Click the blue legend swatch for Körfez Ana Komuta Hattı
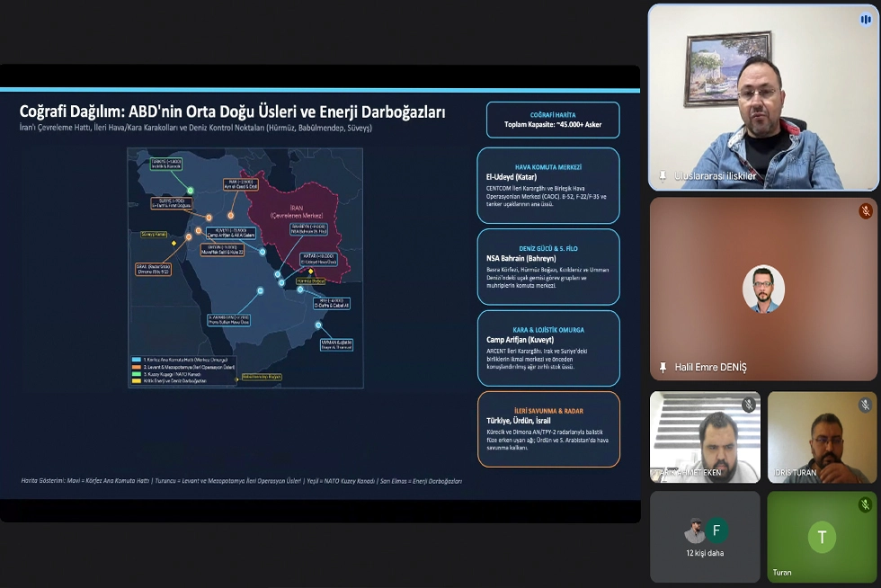Image resolution: width=881 pixels, height=588 pixels. pyautogui.click(x=136, y=360)
